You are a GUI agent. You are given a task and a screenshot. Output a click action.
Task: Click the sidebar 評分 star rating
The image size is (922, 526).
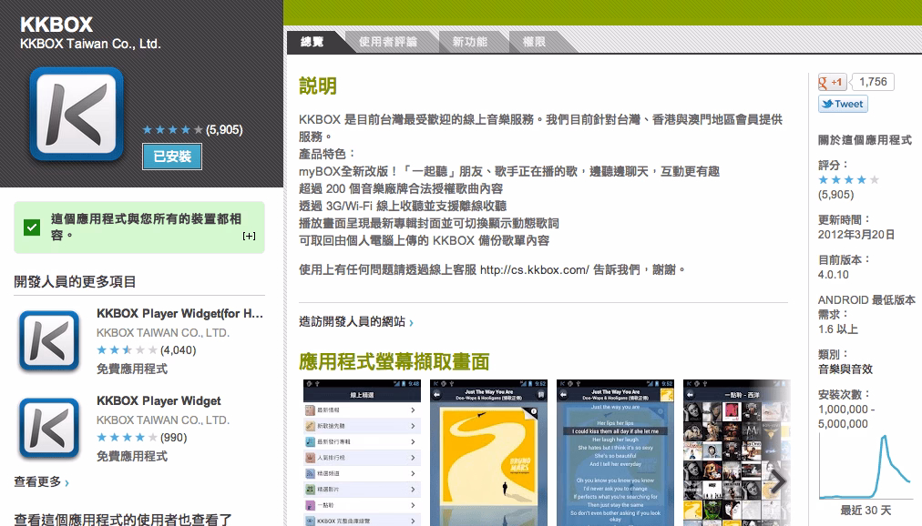click(848, 179)
